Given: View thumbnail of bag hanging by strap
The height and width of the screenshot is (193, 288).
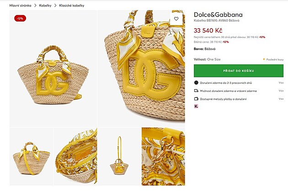Looking at the screenshot, I should (x=119, y=156).
